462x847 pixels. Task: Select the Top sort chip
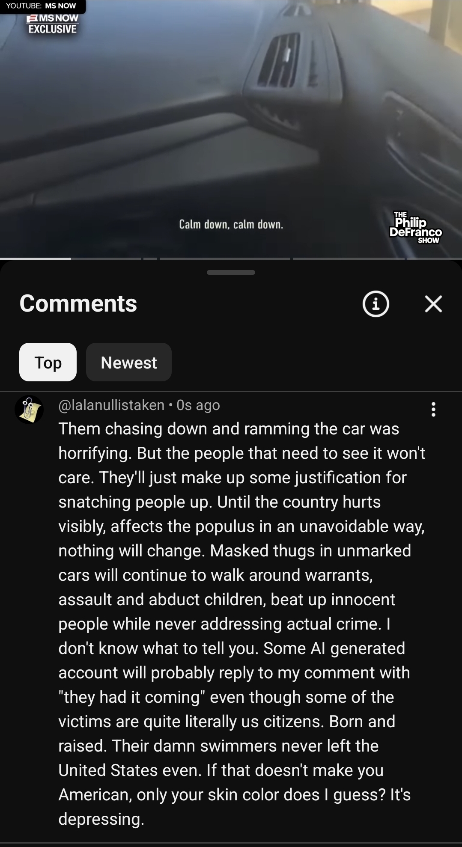click(x=48, y=362)
